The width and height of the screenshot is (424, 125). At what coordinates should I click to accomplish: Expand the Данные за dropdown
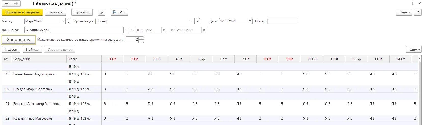point(126,30)
